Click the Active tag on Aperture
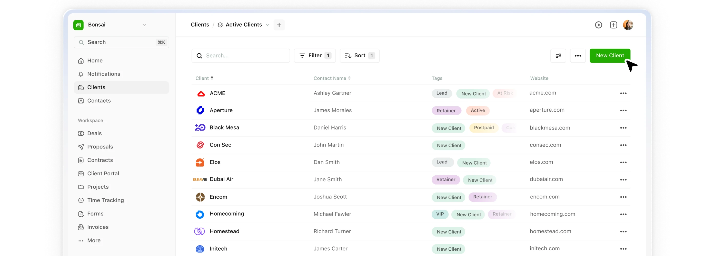714x256 pixels. tap(478, 110)
